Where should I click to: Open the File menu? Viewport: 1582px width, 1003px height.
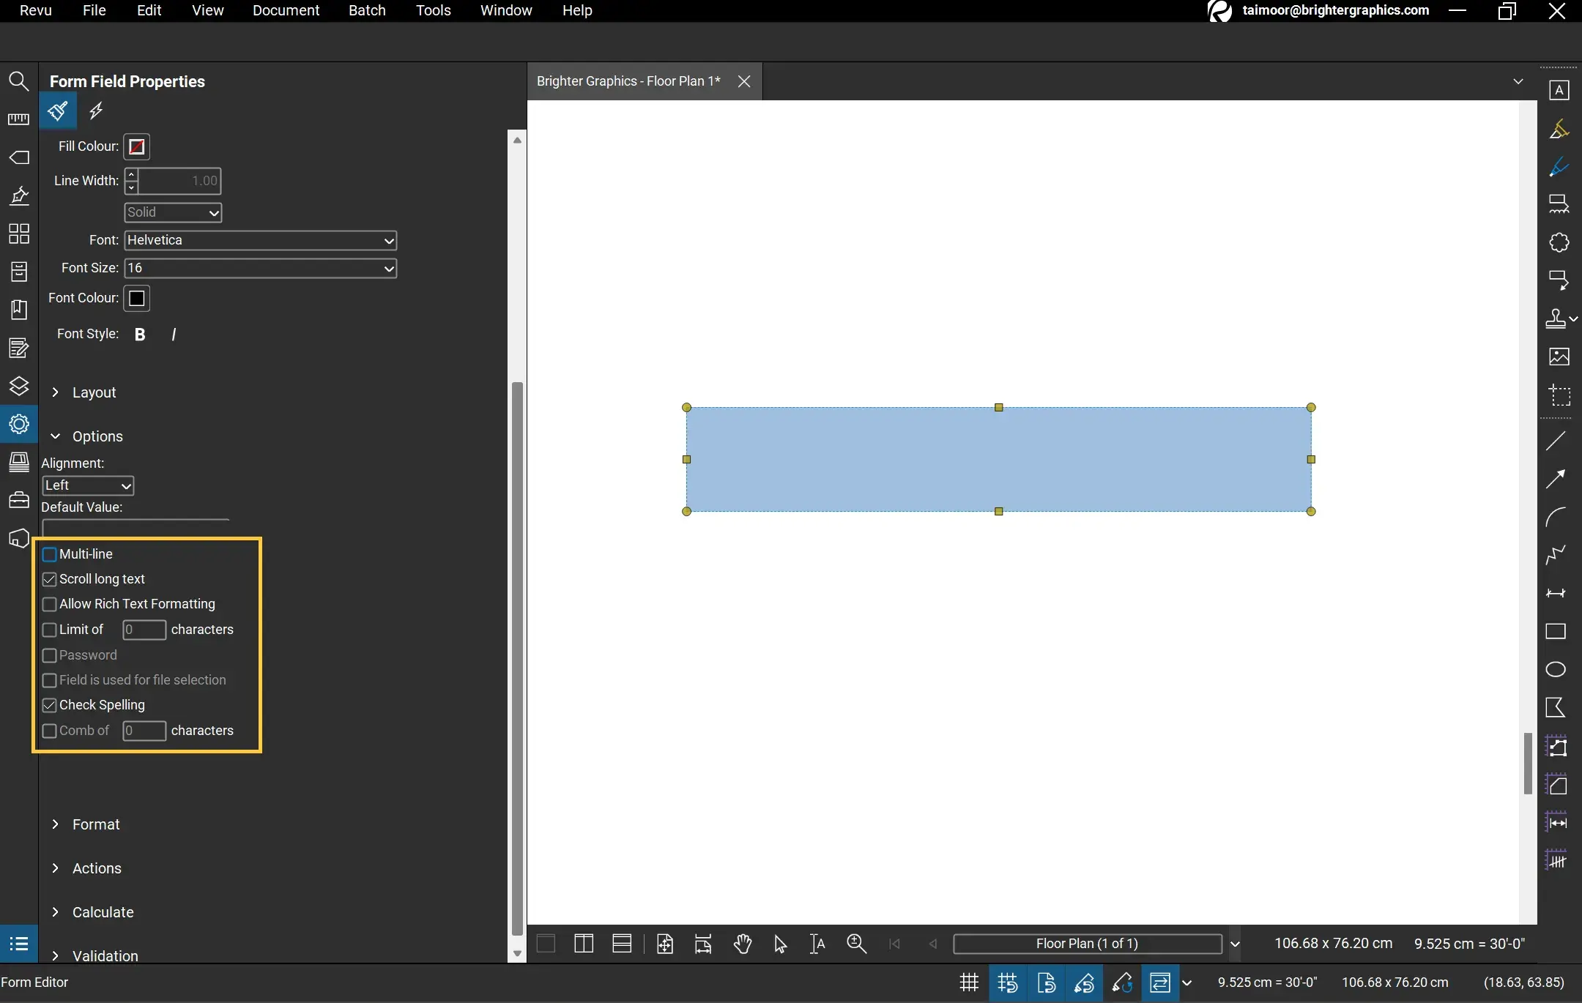[x=94, y=10]
